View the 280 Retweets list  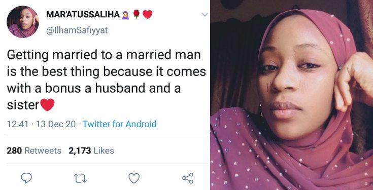(x=34, y=150)
